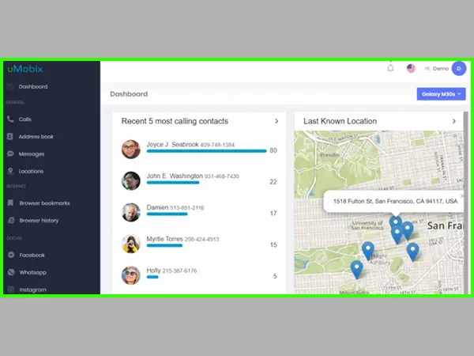This screenshot has height=356, width=474.
Task: Click the 1518 Fulton St address popup
Action: coord(393,201)
